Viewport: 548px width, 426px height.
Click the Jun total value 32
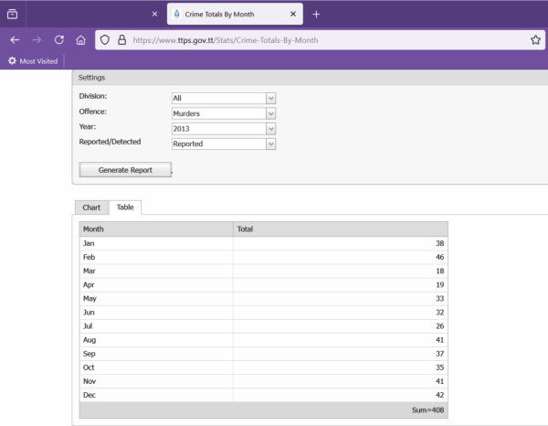(x=439, y=313)
